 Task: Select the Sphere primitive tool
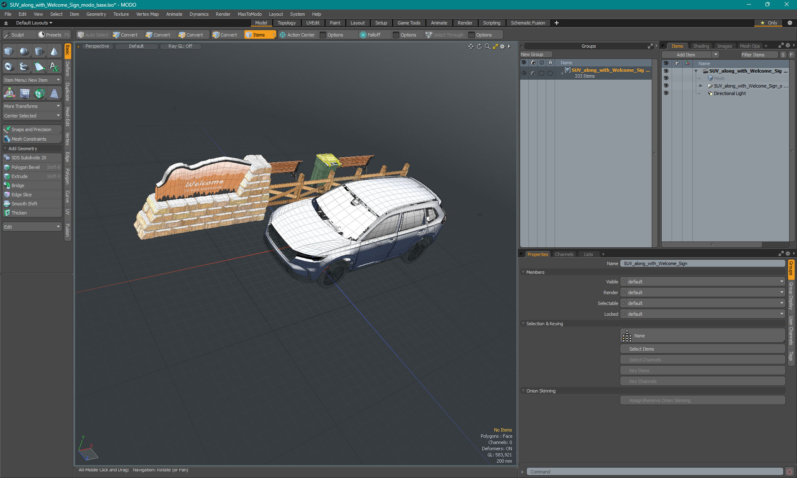(24, 51)
